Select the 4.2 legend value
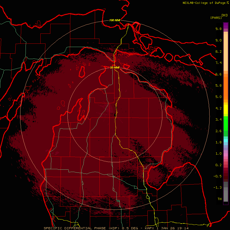The height and width of the screenshot is (230, 230). coord(218,108)
